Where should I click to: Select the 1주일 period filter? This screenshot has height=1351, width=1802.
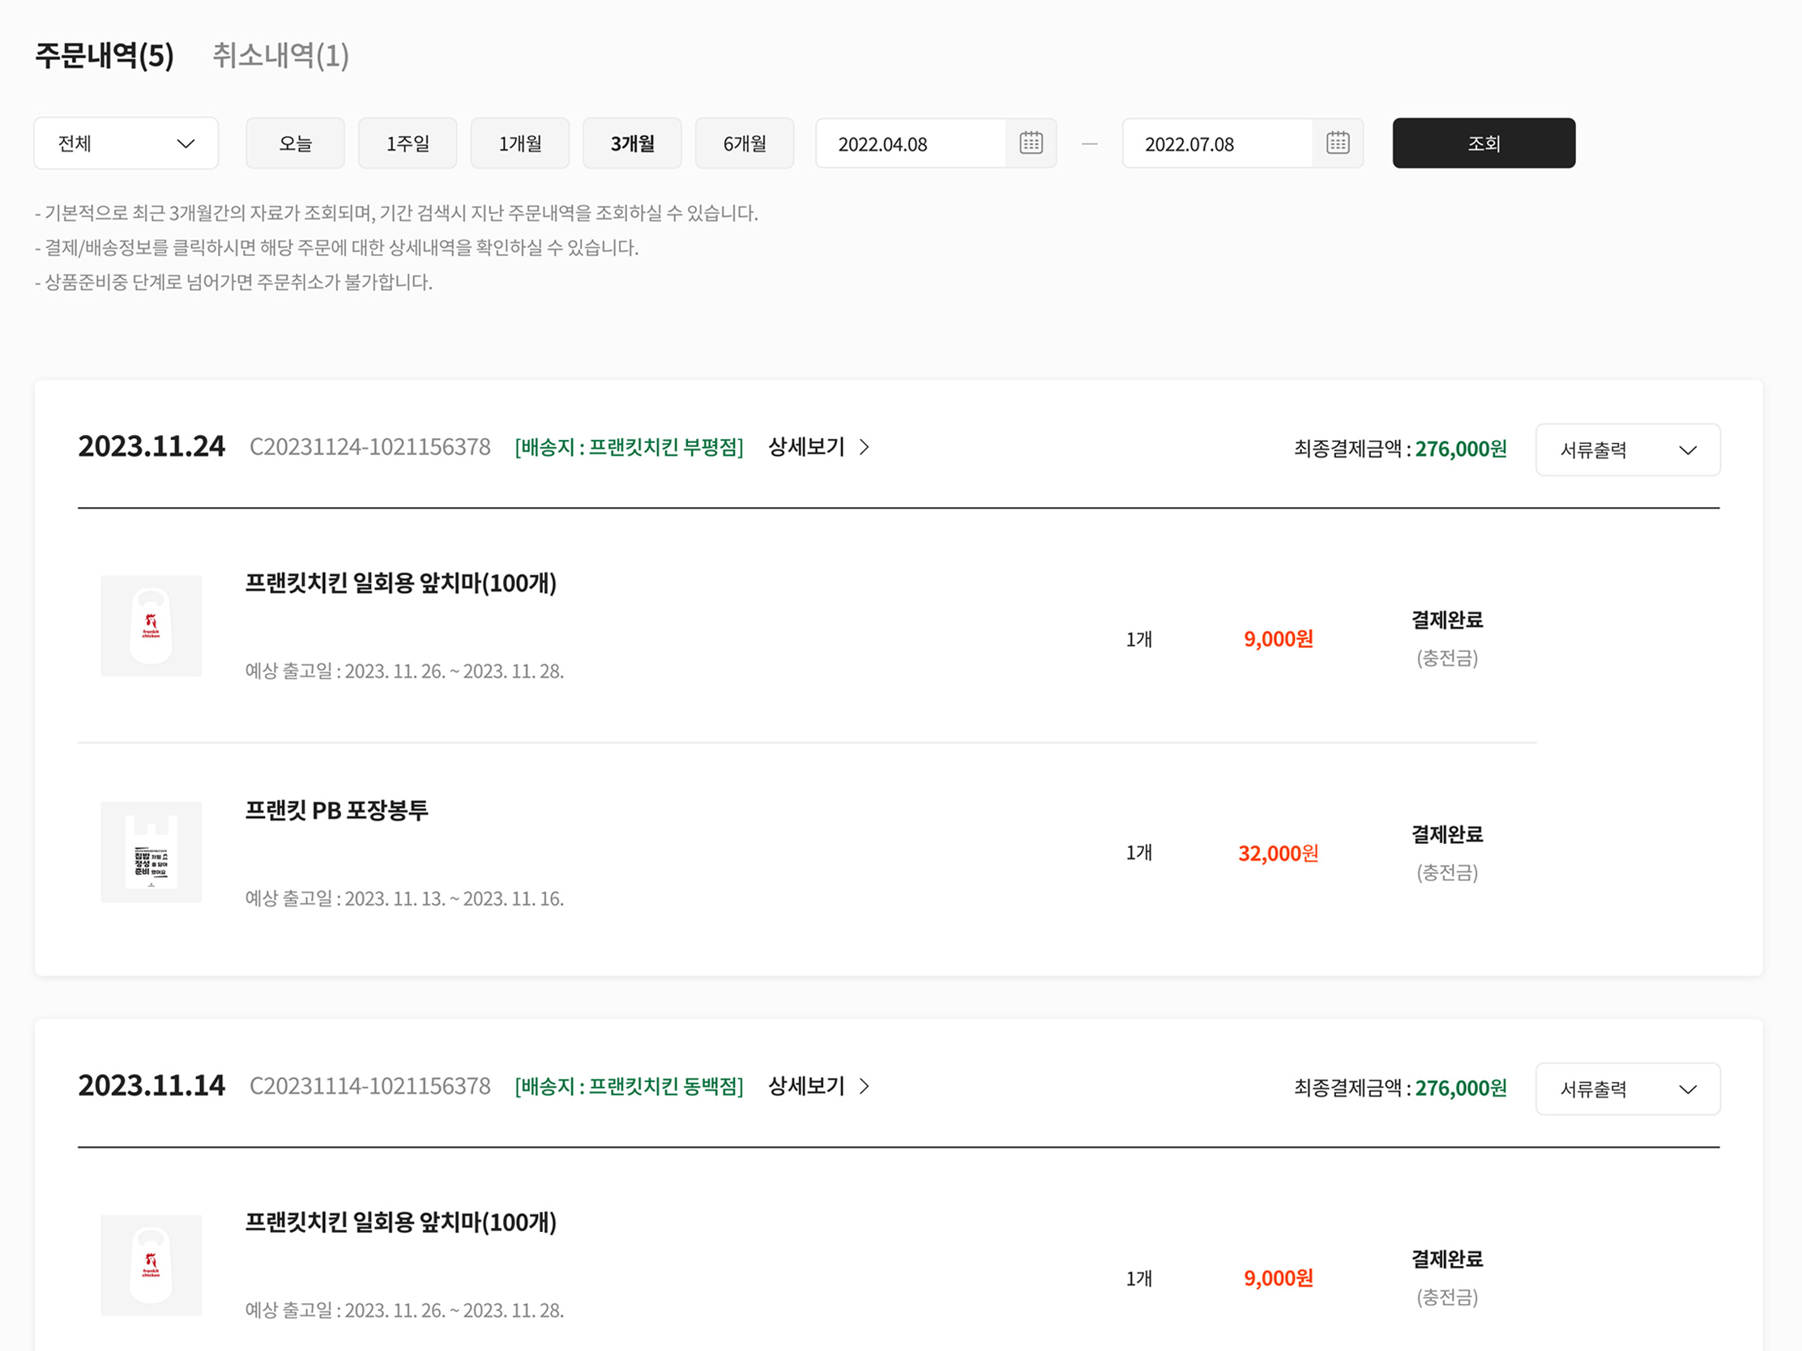pyautogui.click(x=408, y=143)
